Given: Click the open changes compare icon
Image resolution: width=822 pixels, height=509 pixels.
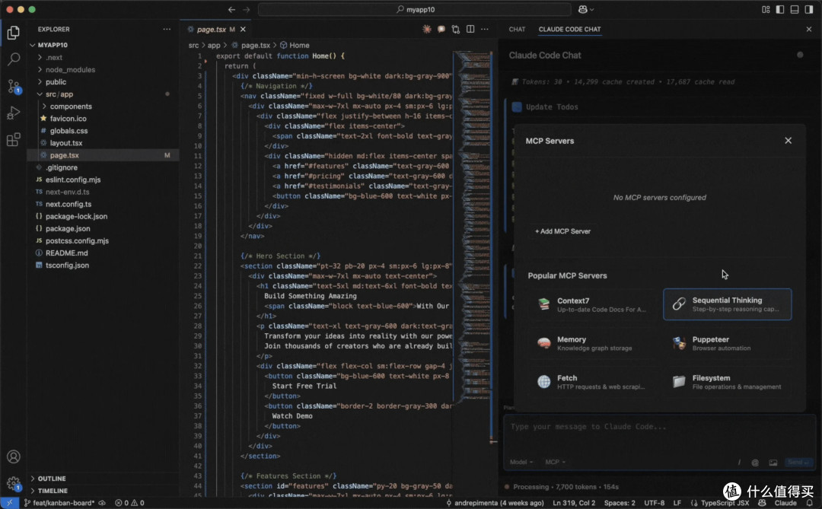Looking at the screenshot, I should 456,30.
